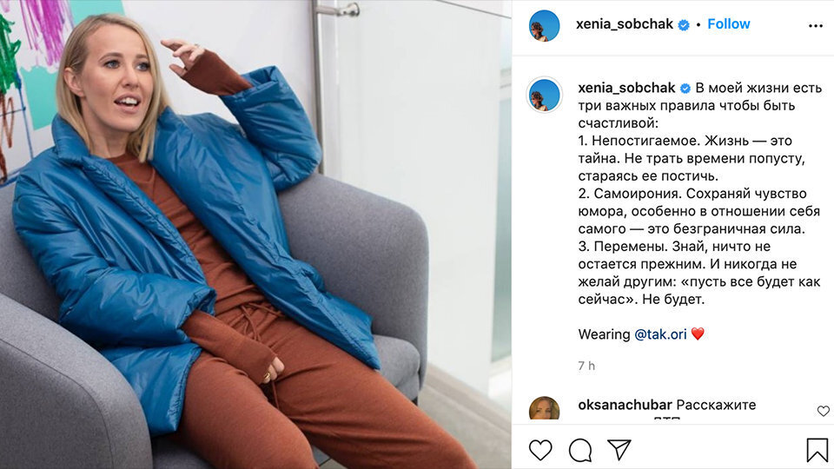Open comments via the speech bubble icon

pyautogui.click(x=580, y=450)
